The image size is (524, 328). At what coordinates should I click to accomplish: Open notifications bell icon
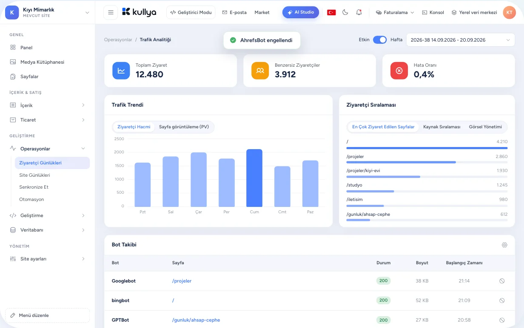359,12
